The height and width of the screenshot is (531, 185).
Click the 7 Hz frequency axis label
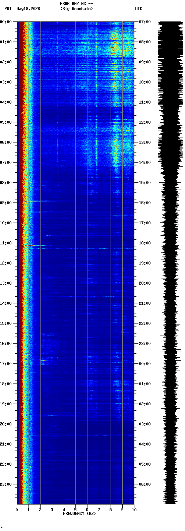click(99, 510)
